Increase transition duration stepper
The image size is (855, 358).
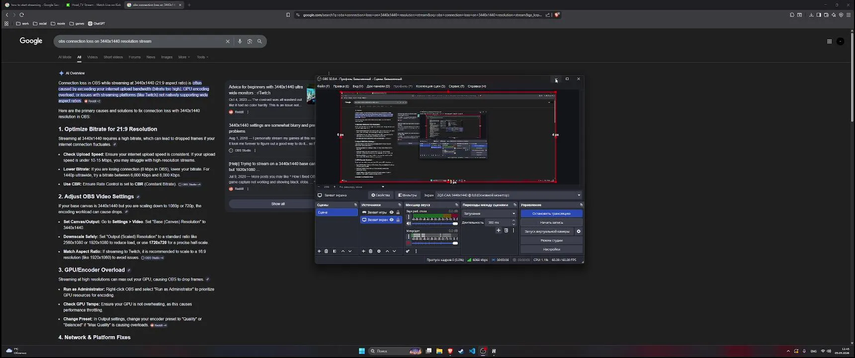513,221
